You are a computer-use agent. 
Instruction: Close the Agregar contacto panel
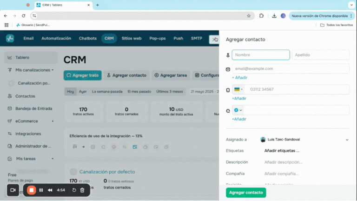coord(214,40)
